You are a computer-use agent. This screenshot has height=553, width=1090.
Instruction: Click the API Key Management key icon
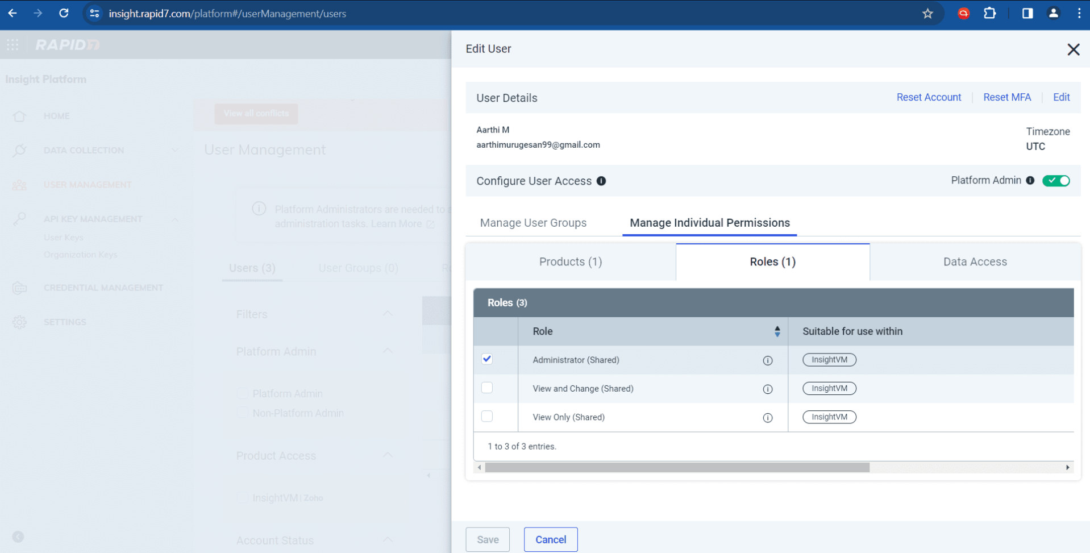[19, 219]
